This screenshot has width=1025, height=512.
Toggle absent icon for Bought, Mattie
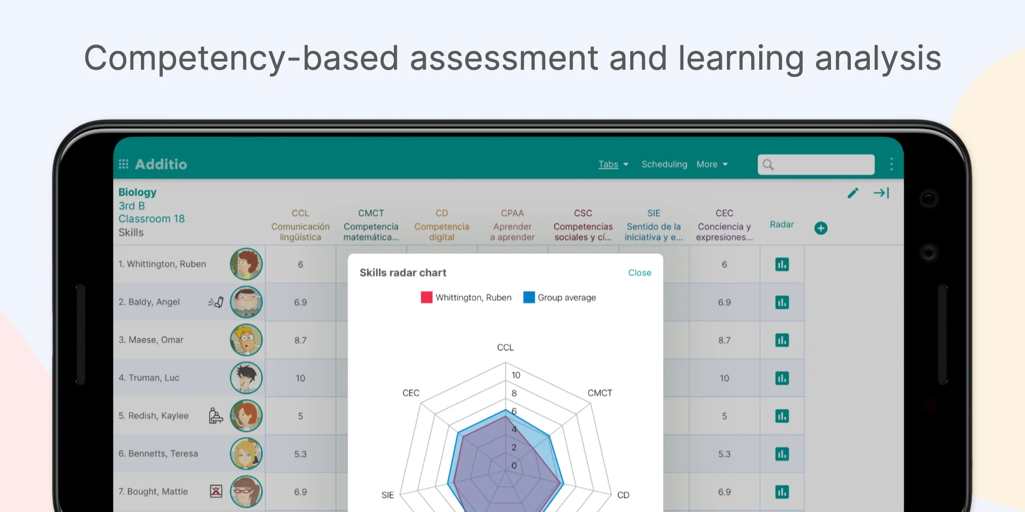(216, 491)
